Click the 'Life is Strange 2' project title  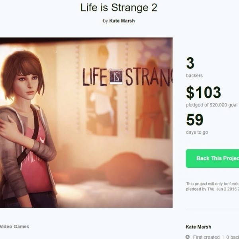pos(119,8)
